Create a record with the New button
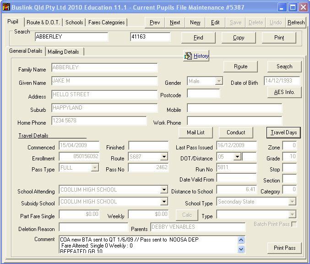Screen dimensions: 310x264 click(x=195, y=22)
